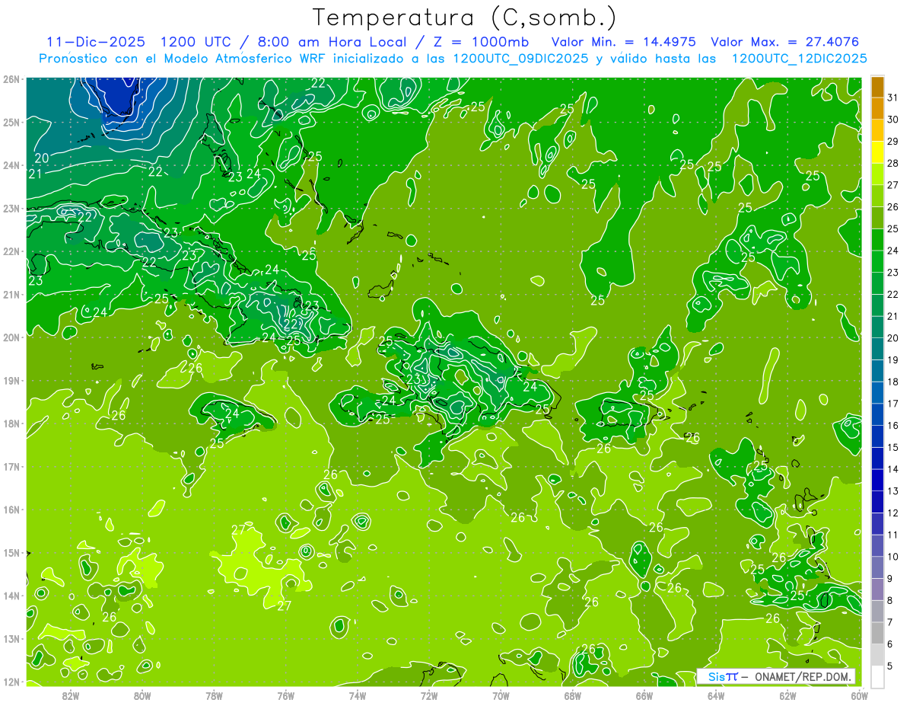The width and height of the screenshot is (913, 706).
Task: Click the "22N" latitude axis label
Action: pos(11,251)
